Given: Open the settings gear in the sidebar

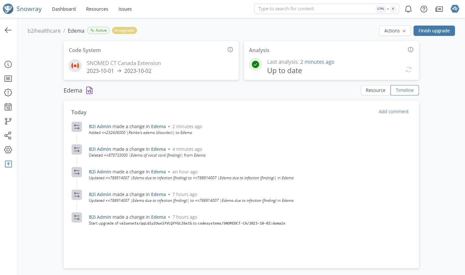Looking at the screenshot, I should pyautogui.click(x=8, y=150).
